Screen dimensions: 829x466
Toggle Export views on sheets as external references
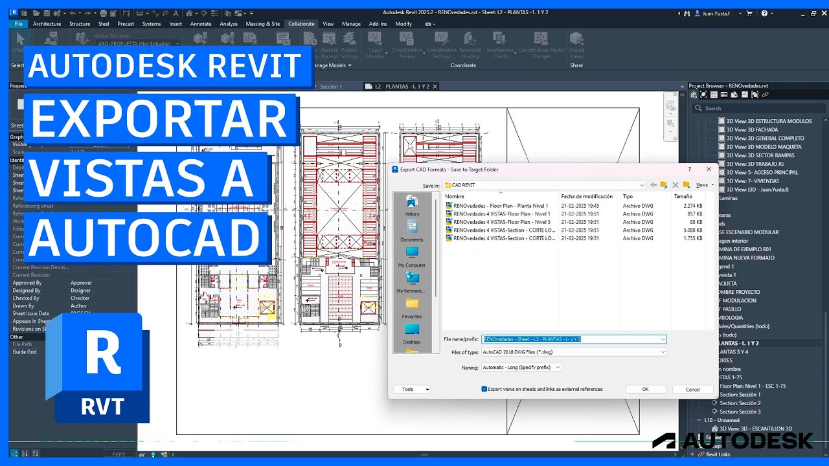tap(484, 389)
